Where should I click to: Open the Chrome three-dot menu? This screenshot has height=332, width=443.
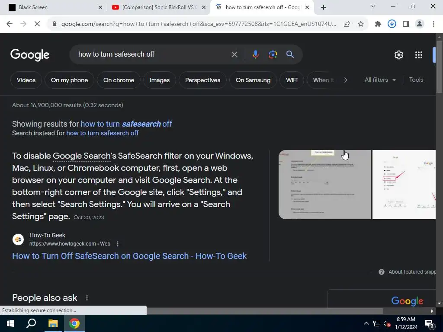click(433, 24)
